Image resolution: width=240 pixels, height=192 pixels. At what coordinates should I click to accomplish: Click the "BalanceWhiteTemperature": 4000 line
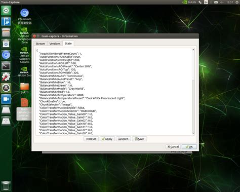tap(62, 95)
